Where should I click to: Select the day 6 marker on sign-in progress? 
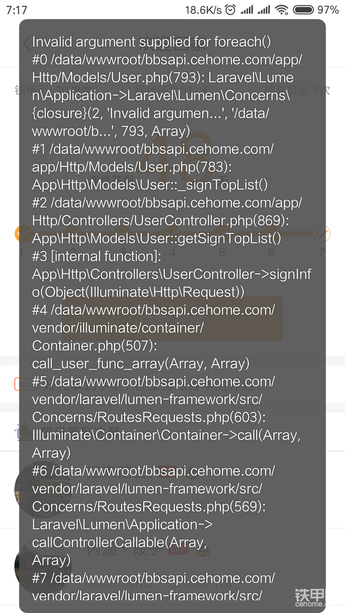[x=272, y=252]
